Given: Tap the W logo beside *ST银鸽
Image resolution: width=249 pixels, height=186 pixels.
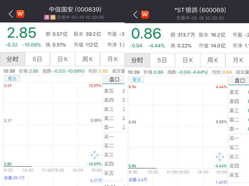Looking at the screenshot, I should tap(145, 14).
